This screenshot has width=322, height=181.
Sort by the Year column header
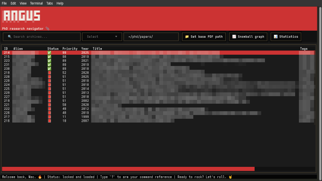[x=85, y=49]
